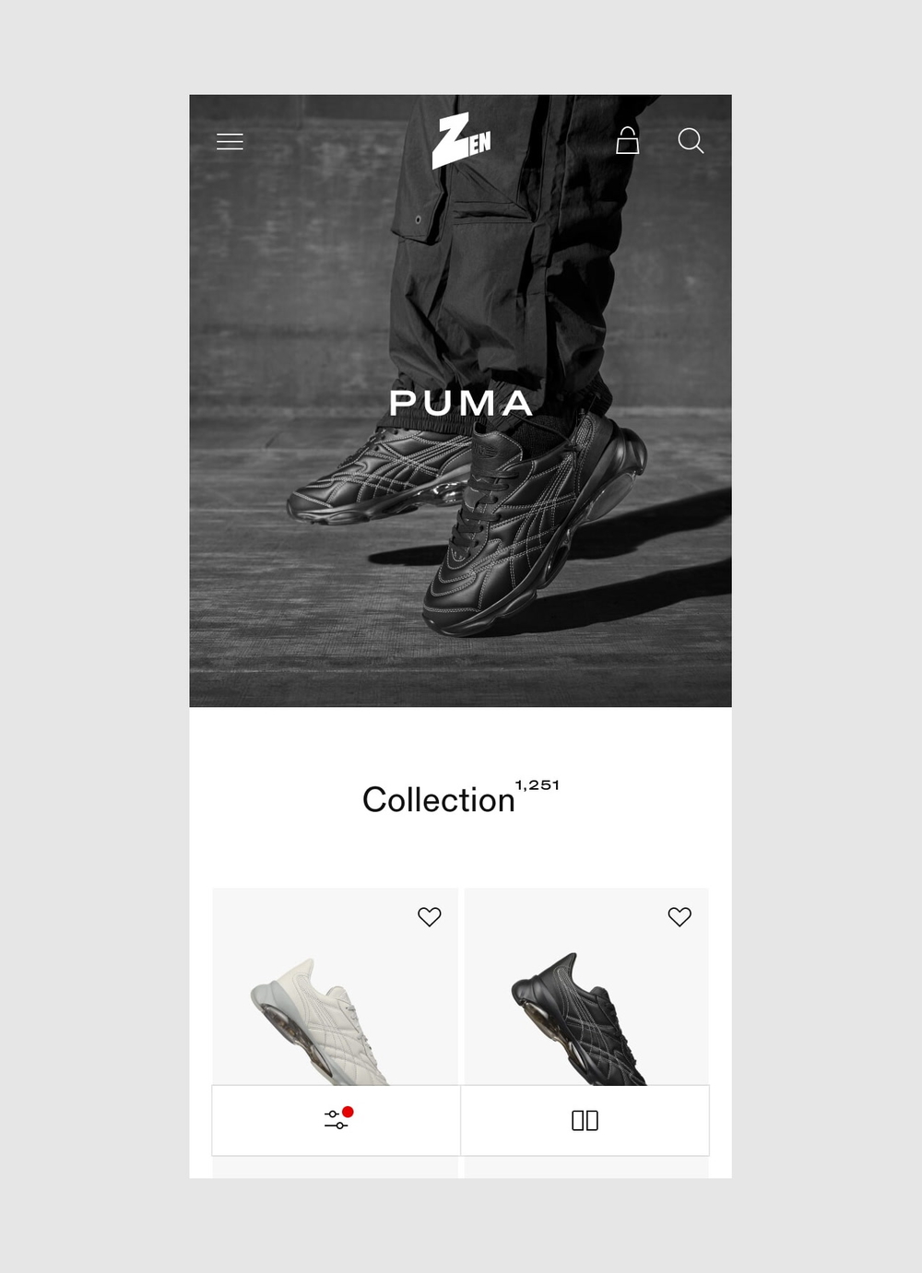
Task: Open the product card below black sneaker
Action: [x=586, y=1167]
